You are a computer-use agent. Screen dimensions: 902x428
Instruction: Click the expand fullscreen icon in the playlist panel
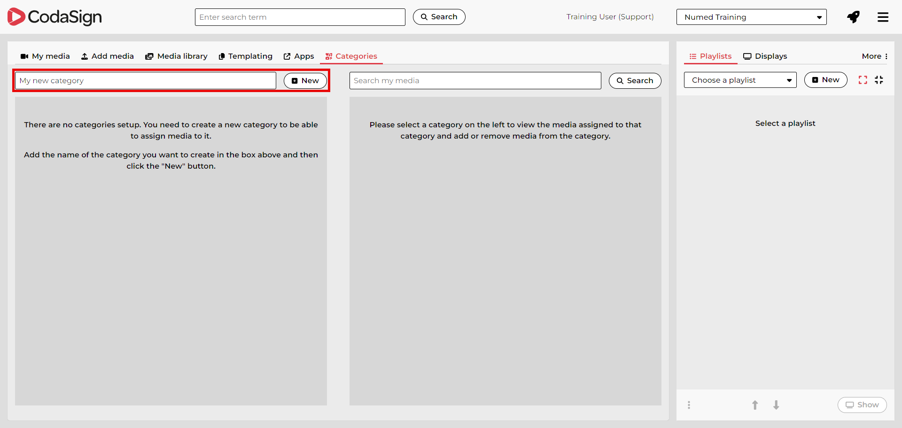click(x=863, y=80)
